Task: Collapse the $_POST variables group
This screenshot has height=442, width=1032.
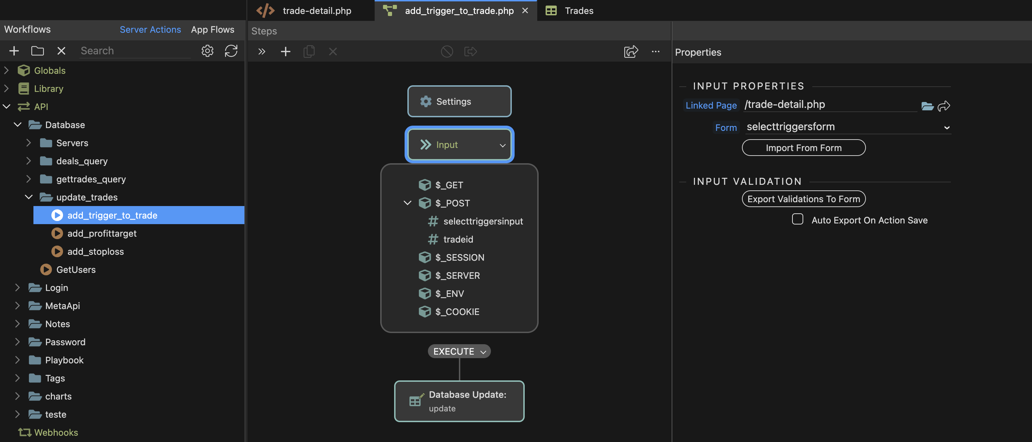Action: pyautogui.click(x=407, y=203)
